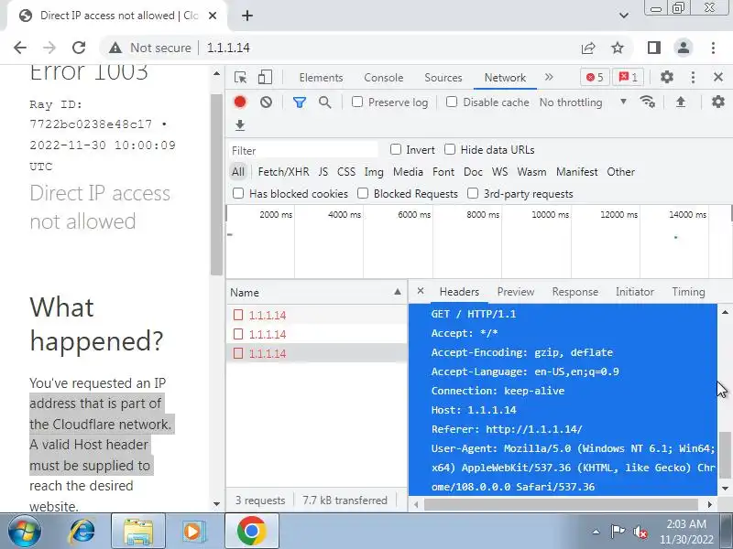Switch to Console tab
The width and height of the screenshot is (733, 549).
point(383,78)
